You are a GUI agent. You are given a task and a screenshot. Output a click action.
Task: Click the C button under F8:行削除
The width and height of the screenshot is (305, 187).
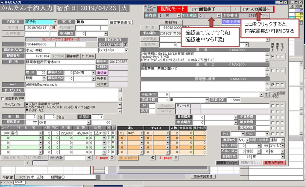(28, 163)
